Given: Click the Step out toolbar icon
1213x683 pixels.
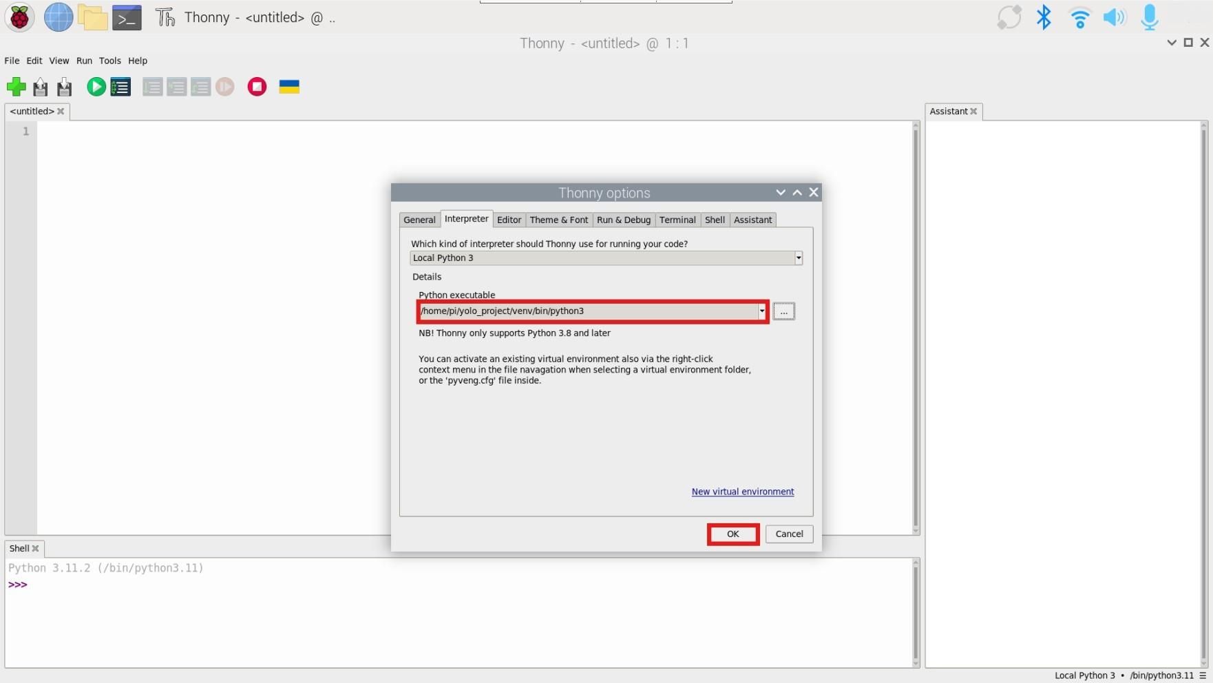Looking at the screenshot, I should tap(200, 87).
